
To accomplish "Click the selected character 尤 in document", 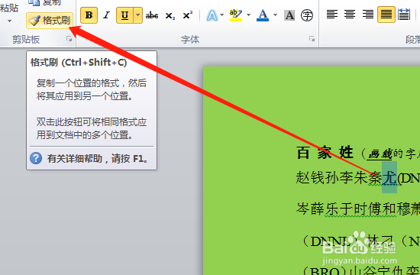I will coord(389,177).
